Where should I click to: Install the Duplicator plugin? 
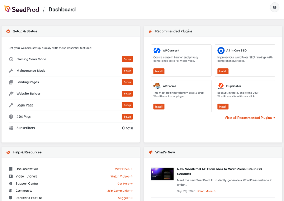[x=223, y=107]
